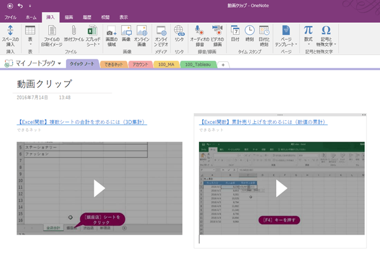Select the クイック ノート section tab

tap(82, 64)
